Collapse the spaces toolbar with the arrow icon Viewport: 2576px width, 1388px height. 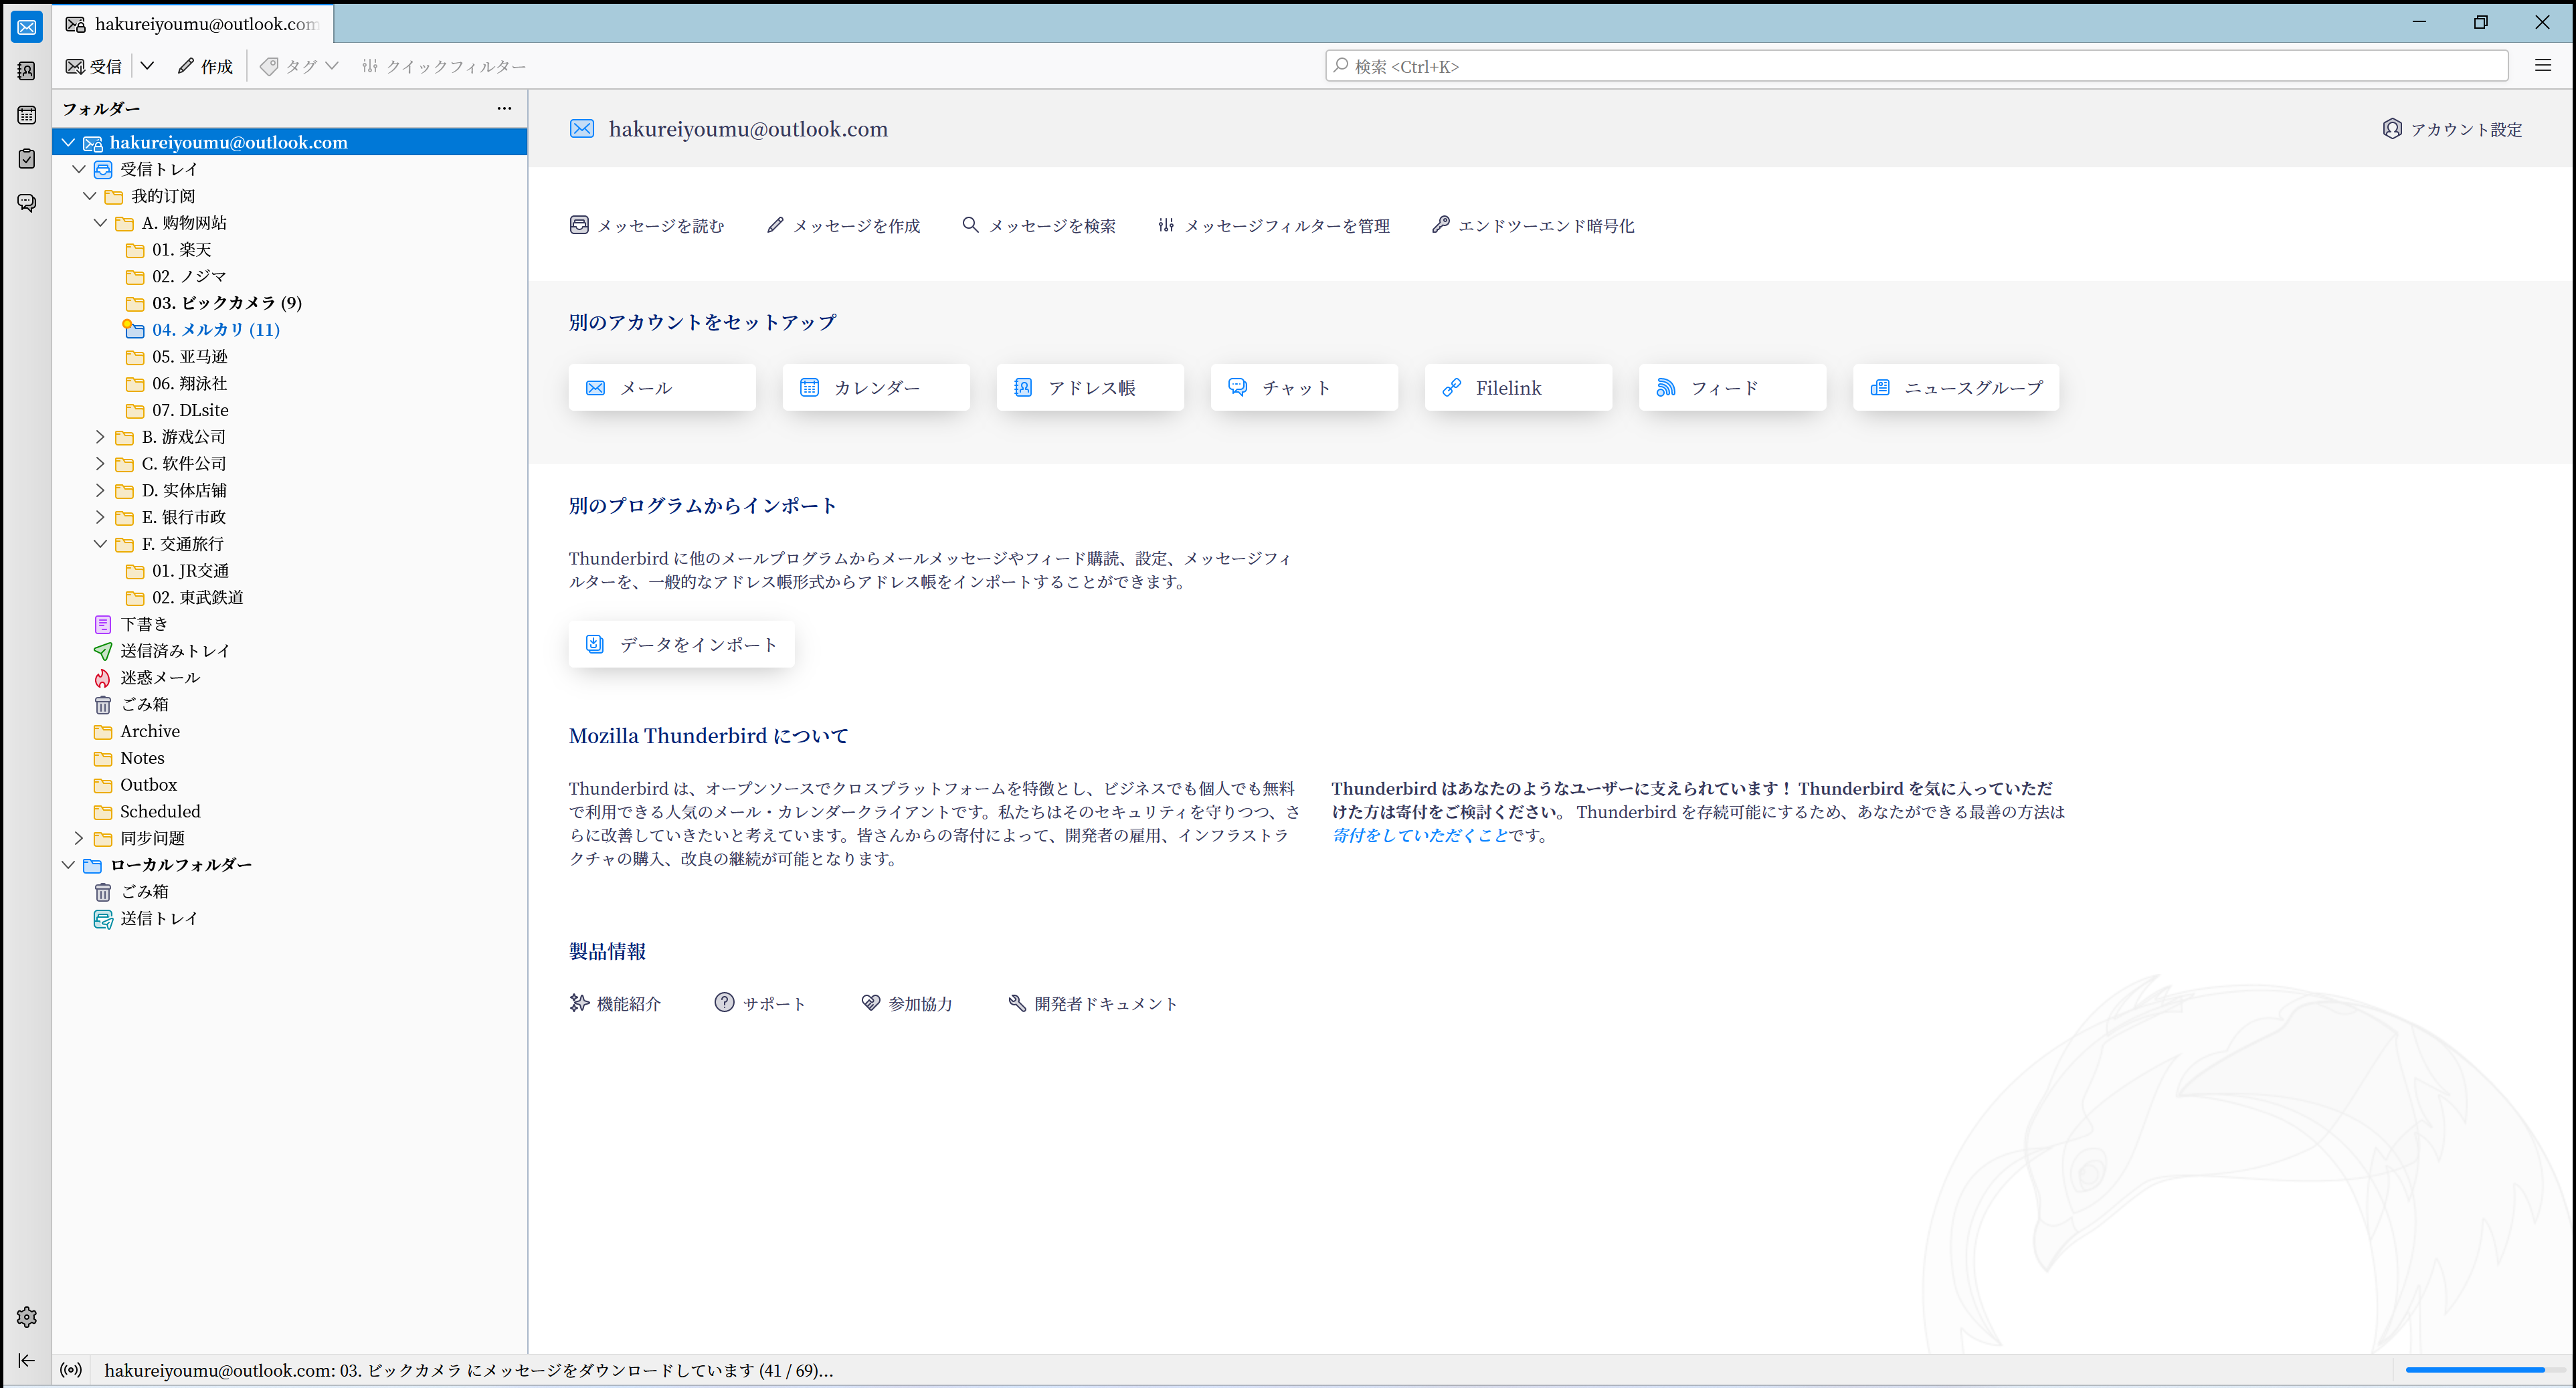pos(26,1360)
